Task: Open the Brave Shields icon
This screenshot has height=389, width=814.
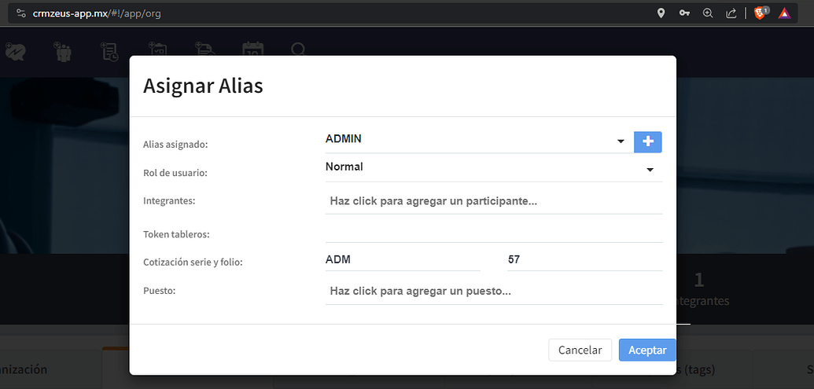Action: (761, 13)
